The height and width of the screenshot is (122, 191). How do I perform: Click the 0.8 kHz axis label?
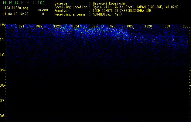point(2,85)
